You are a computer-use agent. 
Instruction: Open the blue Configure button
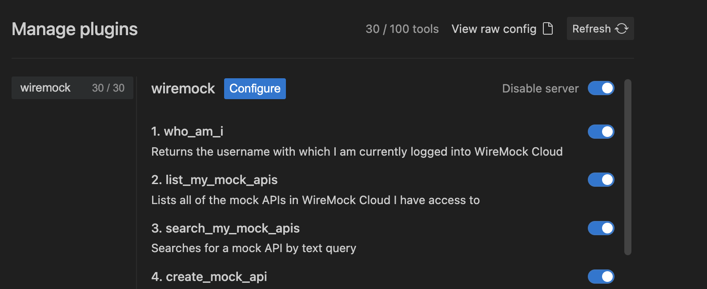(x=255, y=88)
